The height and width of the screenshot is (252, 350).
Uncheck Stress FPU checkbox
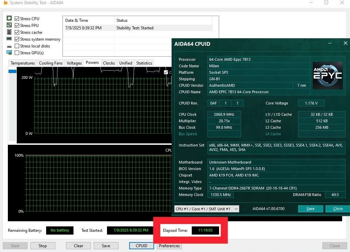tap(17, 25)
